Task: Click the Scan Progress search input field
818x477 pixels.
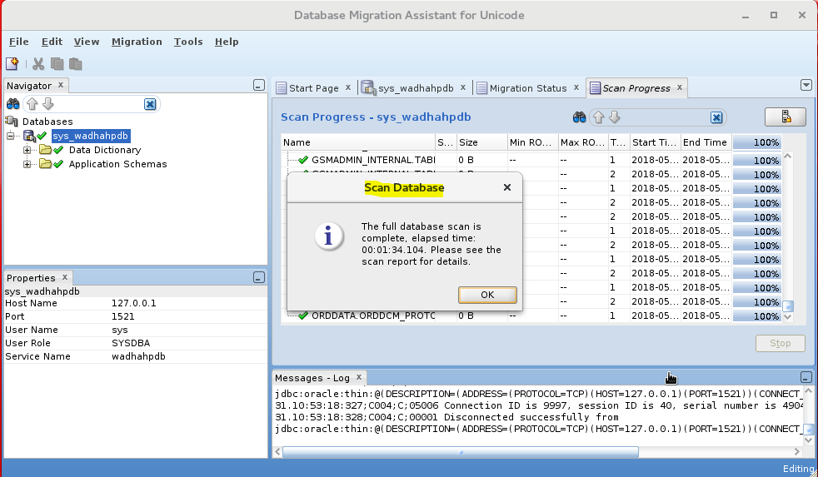Action: pyautogui.click(x=666, y=118)
